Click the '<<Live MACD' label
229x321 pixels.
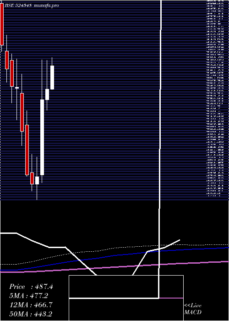[x=193, y=309]
